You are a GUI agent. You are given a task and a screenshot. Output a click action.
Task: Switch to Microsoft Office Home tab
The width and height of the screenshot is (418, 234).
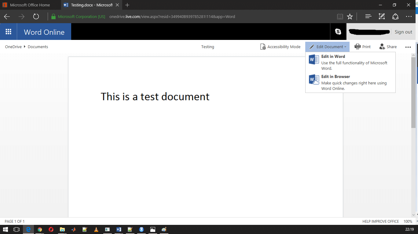coord(31,5)
